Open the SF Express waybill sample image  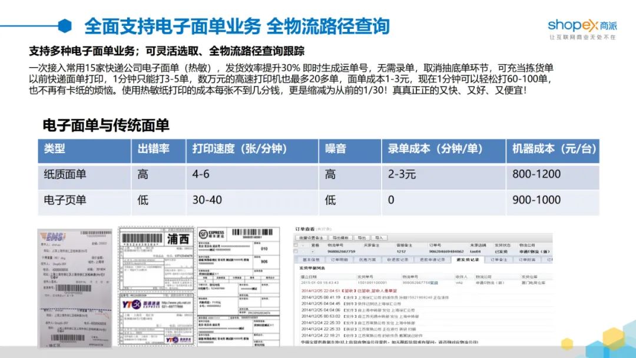point(238,287)
